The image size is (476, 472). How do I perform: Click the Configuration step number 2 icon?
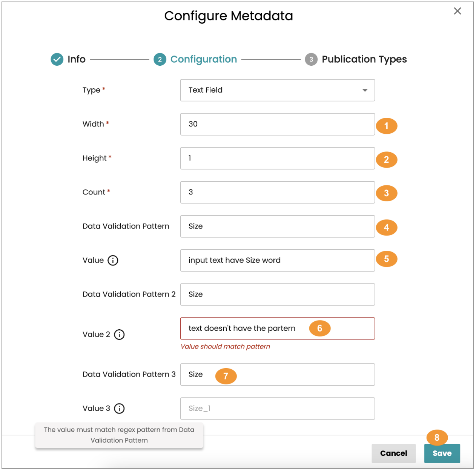click(x=160, y=59)
